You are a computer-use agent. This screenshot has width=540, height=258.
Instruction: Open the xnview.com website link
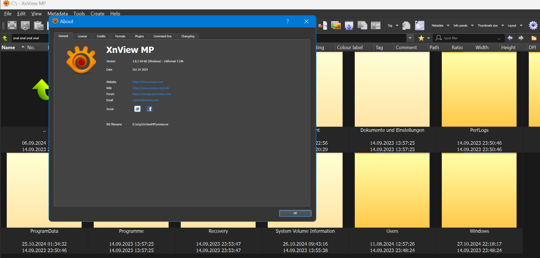click(148, 82)
